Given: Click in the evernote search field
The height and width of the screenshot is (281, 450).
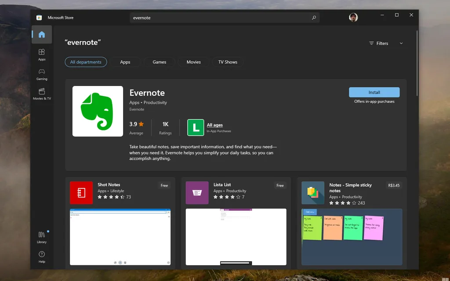Looking at the screenshot, I should point(225,18).
